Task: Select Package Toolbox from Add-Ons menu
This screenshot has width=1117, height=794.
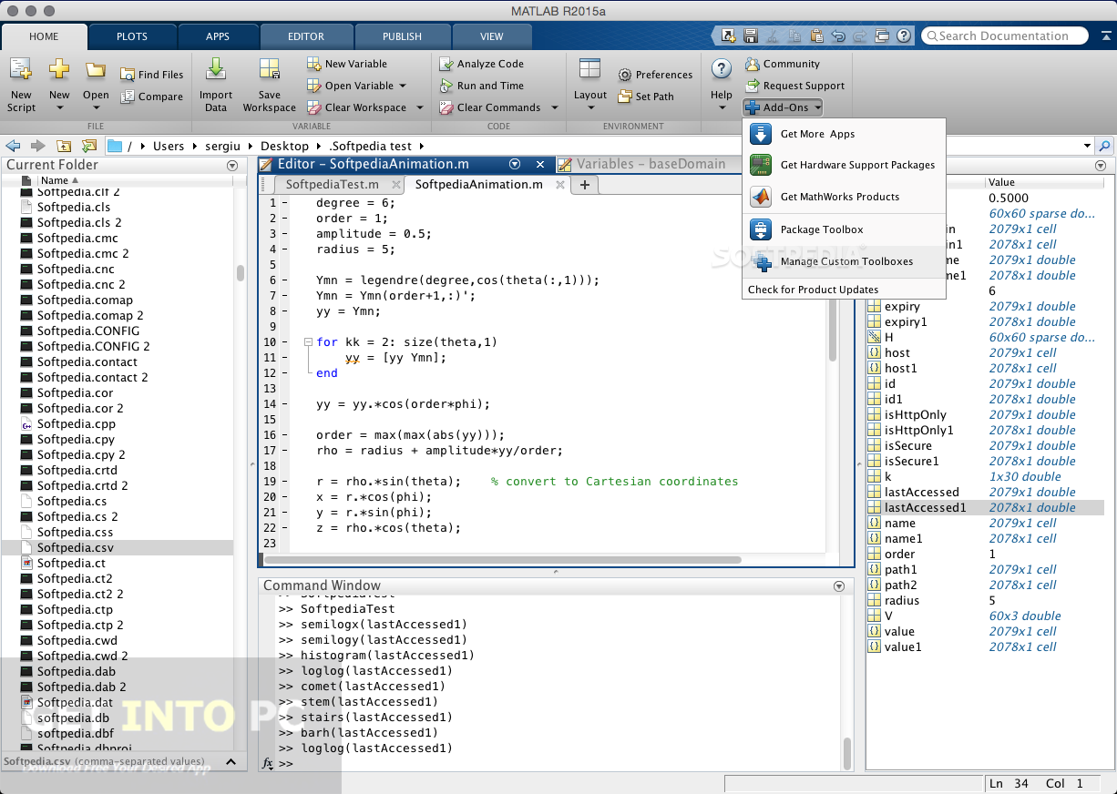Action: (821, 229)
